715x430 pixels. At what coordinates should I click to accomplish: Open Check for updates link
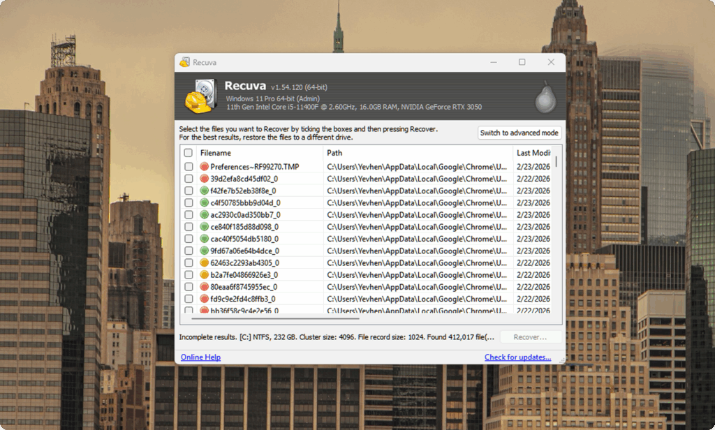click(517, 357)
